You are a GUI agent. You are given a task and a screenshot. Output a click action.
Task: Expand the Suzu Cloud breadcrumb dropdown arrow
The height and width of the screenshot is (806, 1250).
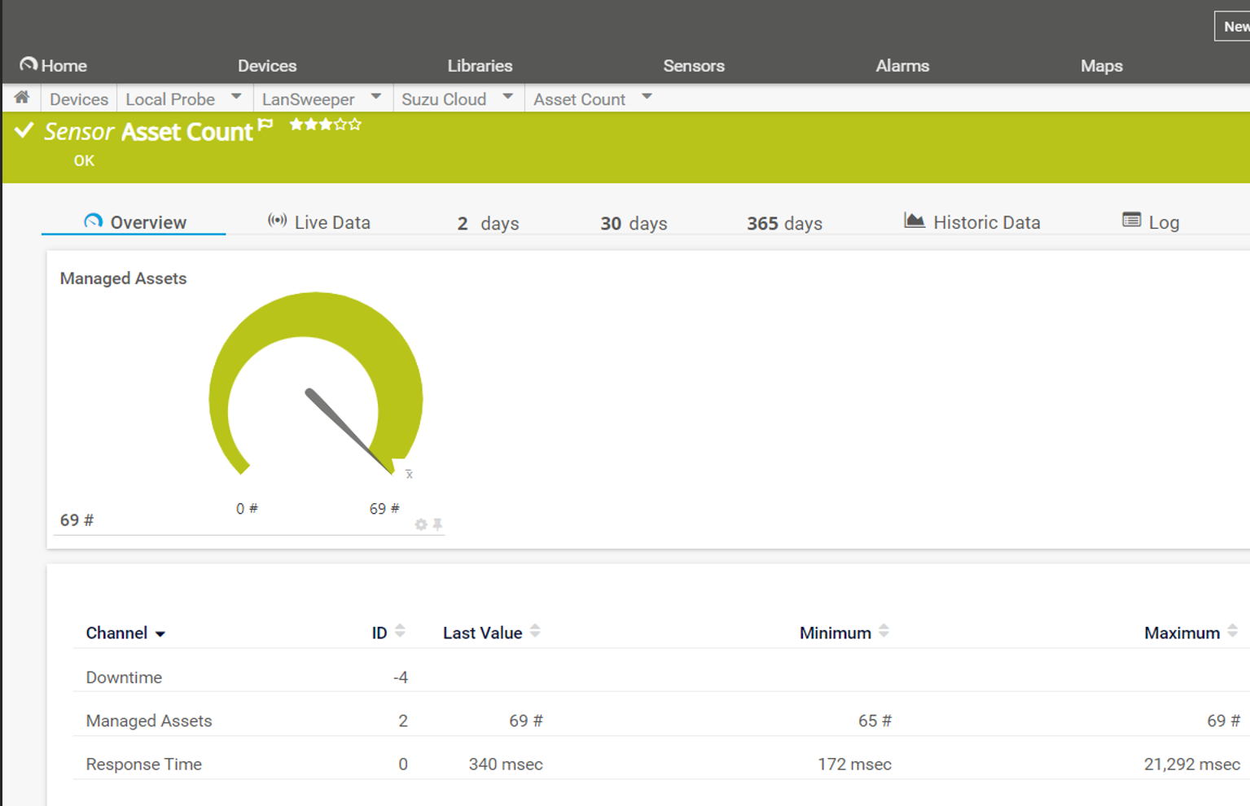508,97
